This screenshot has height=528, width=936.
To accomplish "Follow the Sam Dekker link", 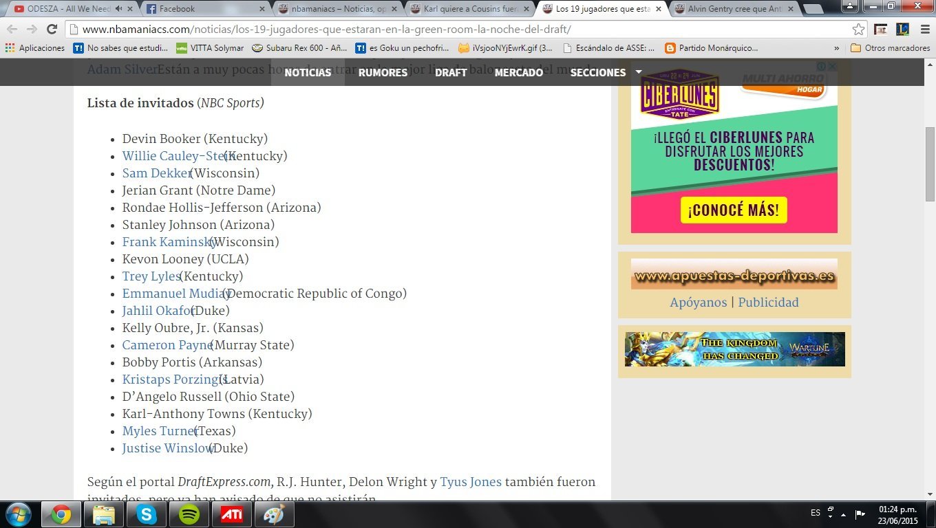I will pyautogui.click(x=157, y=173).
